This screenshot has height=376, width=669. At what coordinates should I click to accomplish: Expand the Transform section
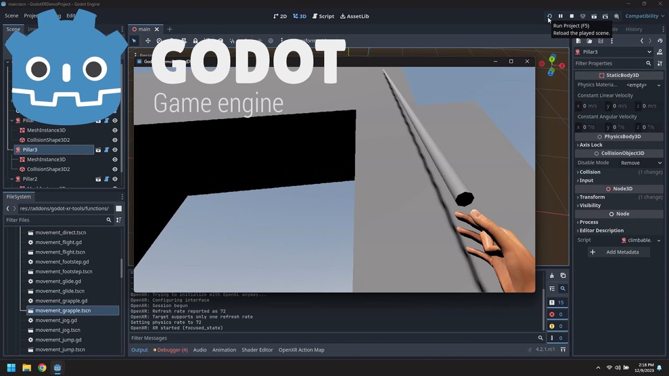591,197
